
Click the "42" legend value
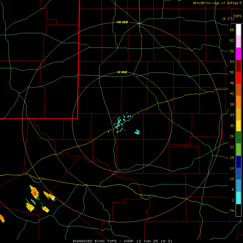[232, 94]
